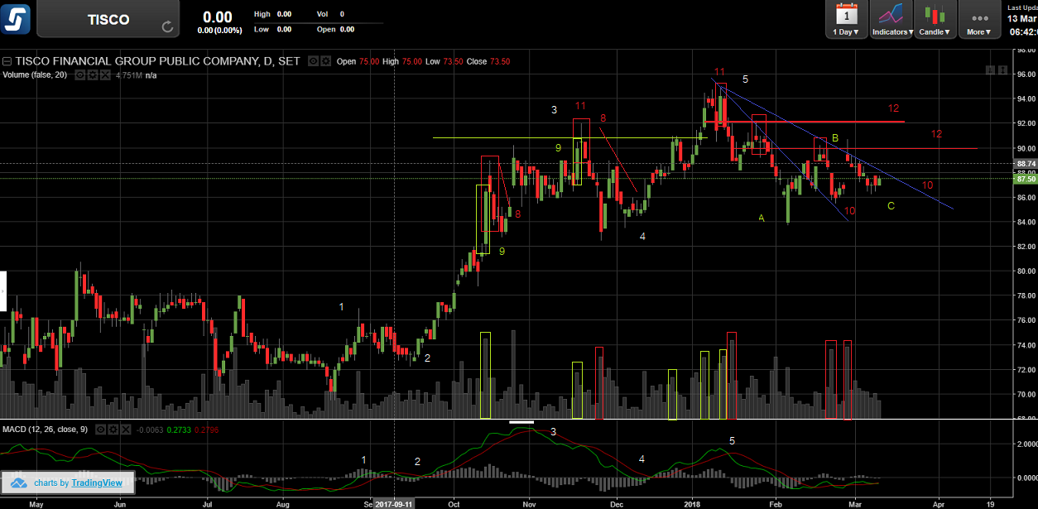Click the Jun label on the time axis
Image resolution: width=1038 pixels, height=509 pixels.
(x=119, y=502)
